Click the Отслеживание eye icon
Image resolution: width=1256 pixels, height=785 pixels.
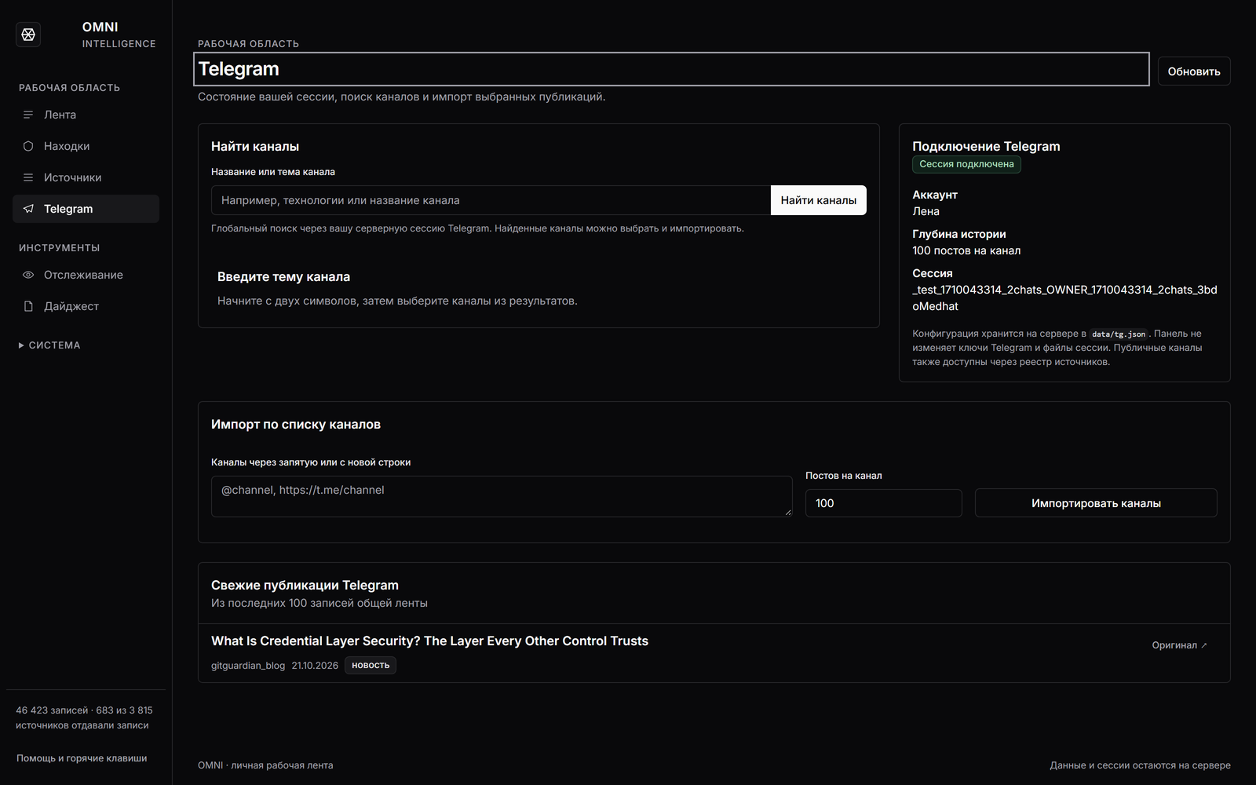pos(28,275)
